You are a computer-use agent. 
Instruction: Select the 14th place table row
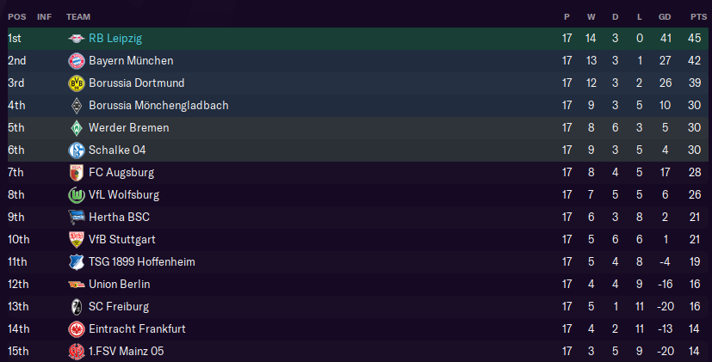pos(344,329)
